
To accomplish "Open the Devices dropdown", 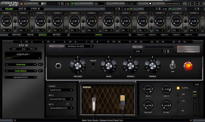I will pyautogui.click(x=174, y=4).
